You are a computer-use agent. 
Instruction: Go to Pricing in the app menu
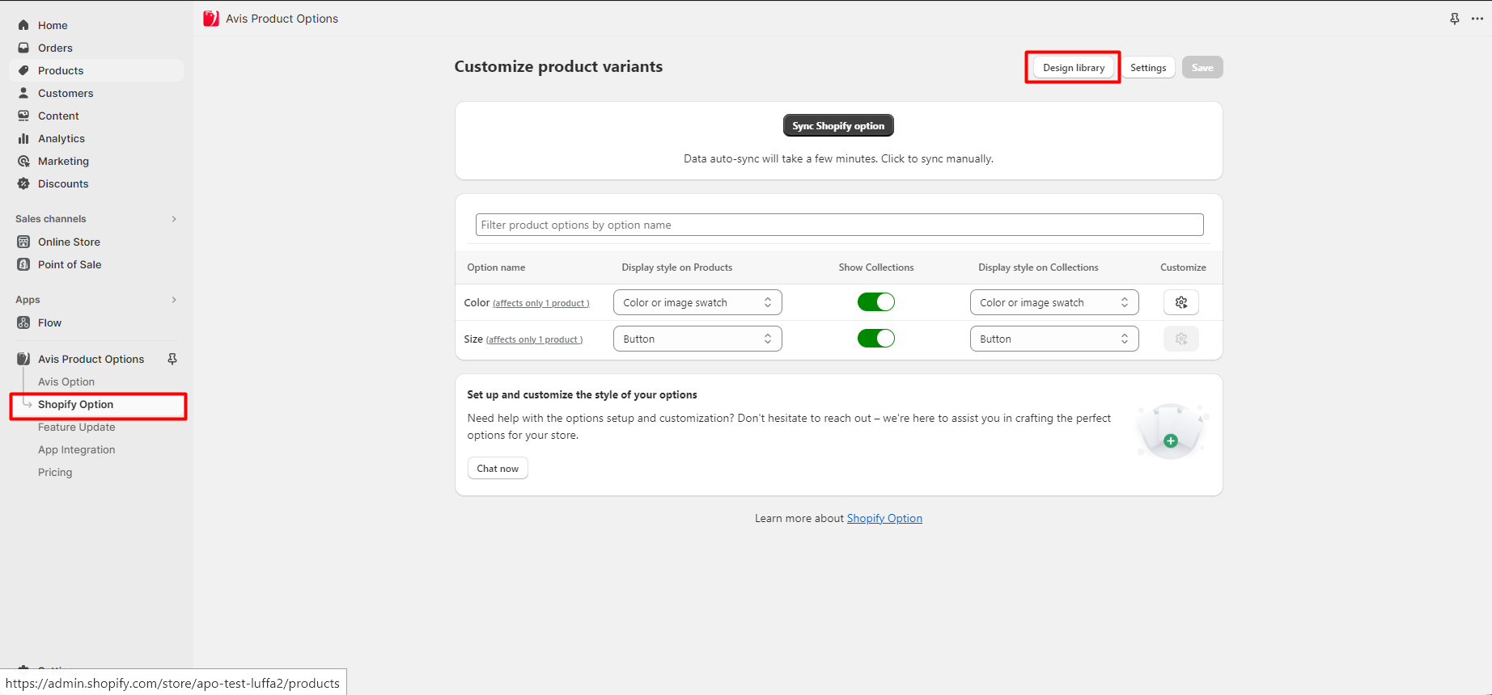pyautogui.click(x=55, y=472)
